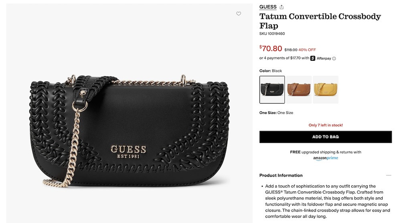Select the One Size option label
Image resolution: width=401 pixels, height=223 pixels.
coord(285,113)
